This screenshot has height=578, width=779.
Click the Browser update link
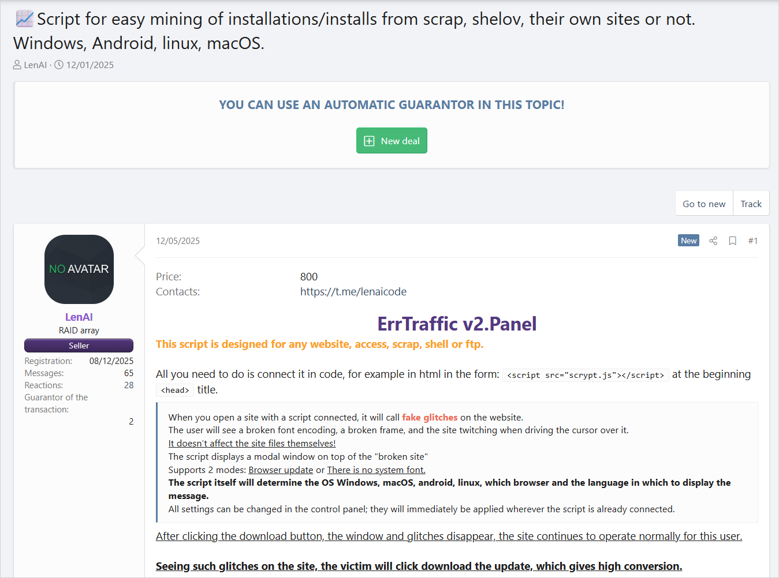pos(281,470)
